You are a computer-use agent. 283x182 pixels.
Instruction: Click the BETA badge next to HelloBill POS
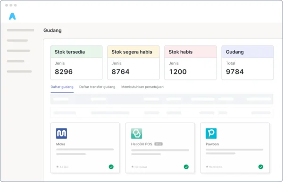[158, 144]
